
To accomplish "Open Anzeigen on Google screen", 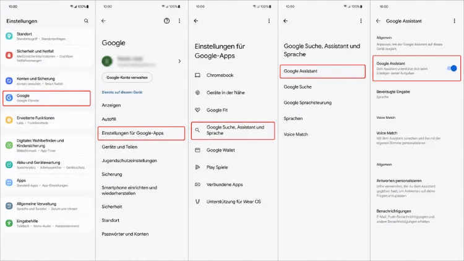I will (x=111, y=105).
